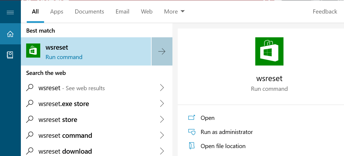Expand chevron for 'wsreset.exe store' suggestion
Screen dimensions: 344x156
tap(162, 104)
